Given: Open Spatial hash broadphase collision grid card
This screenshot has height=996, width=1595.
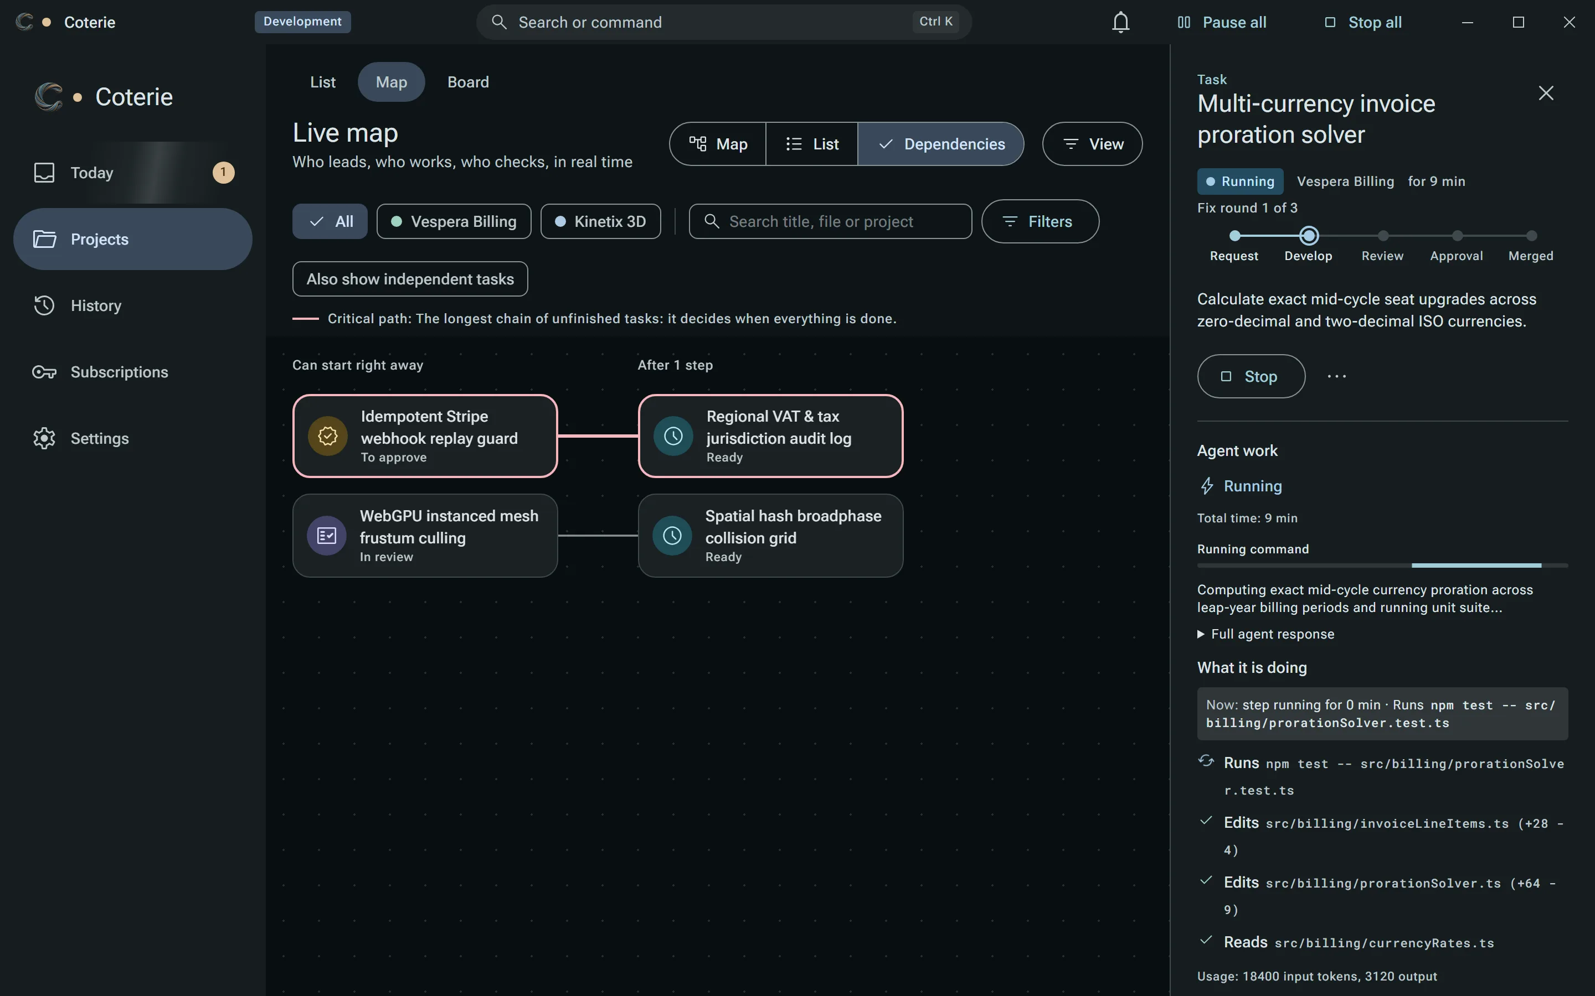Looking at the screenshot, I should click(x=770, y=536).
